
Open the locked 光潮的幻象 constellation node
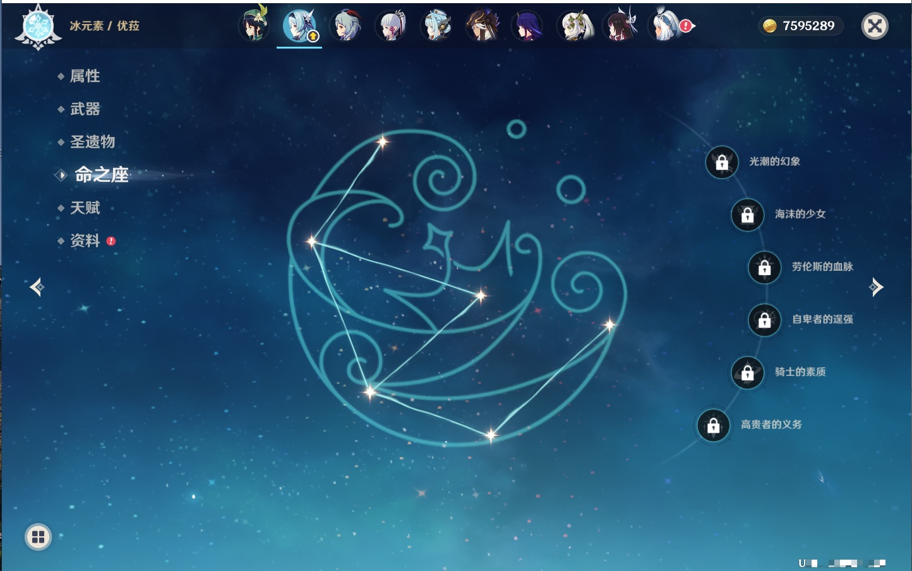[x=722, y=162]
